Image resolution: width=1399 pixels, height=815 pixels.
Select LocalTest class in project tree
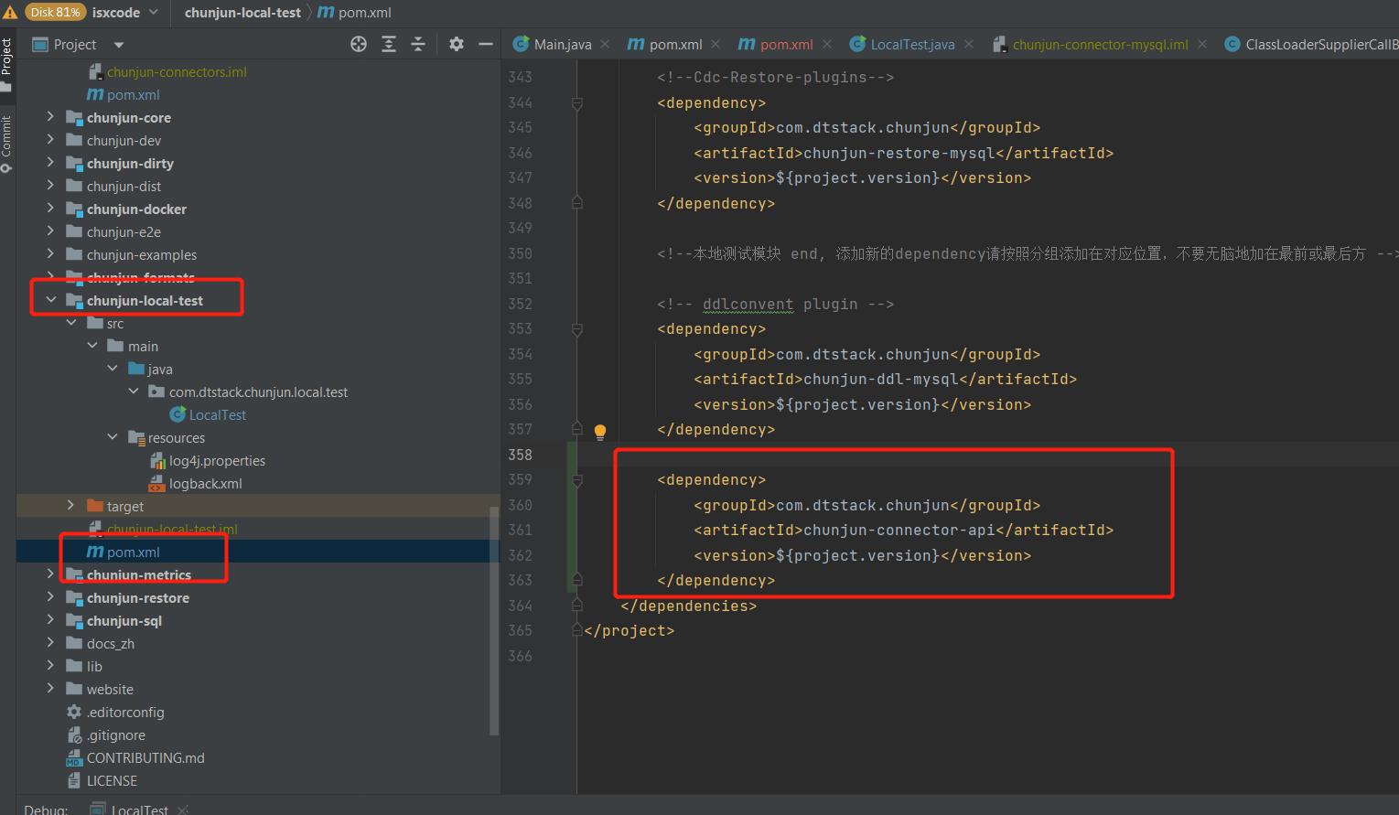tap(217, 415)
